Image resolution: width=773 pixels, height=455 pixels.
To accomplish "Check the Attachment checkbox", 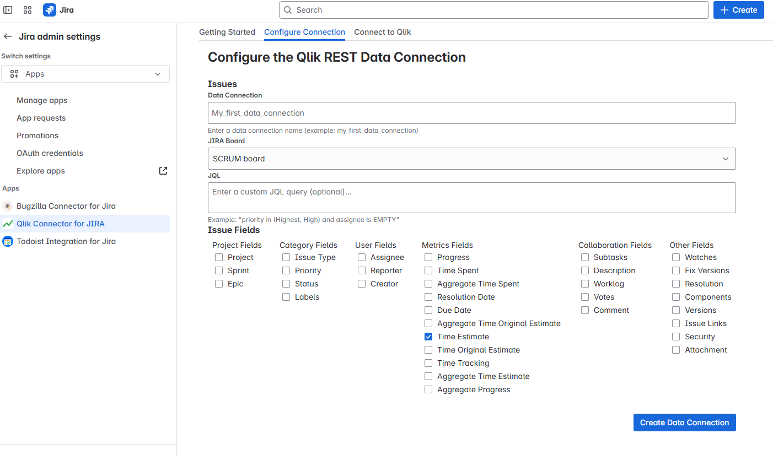I will click(x=676, y=350).
